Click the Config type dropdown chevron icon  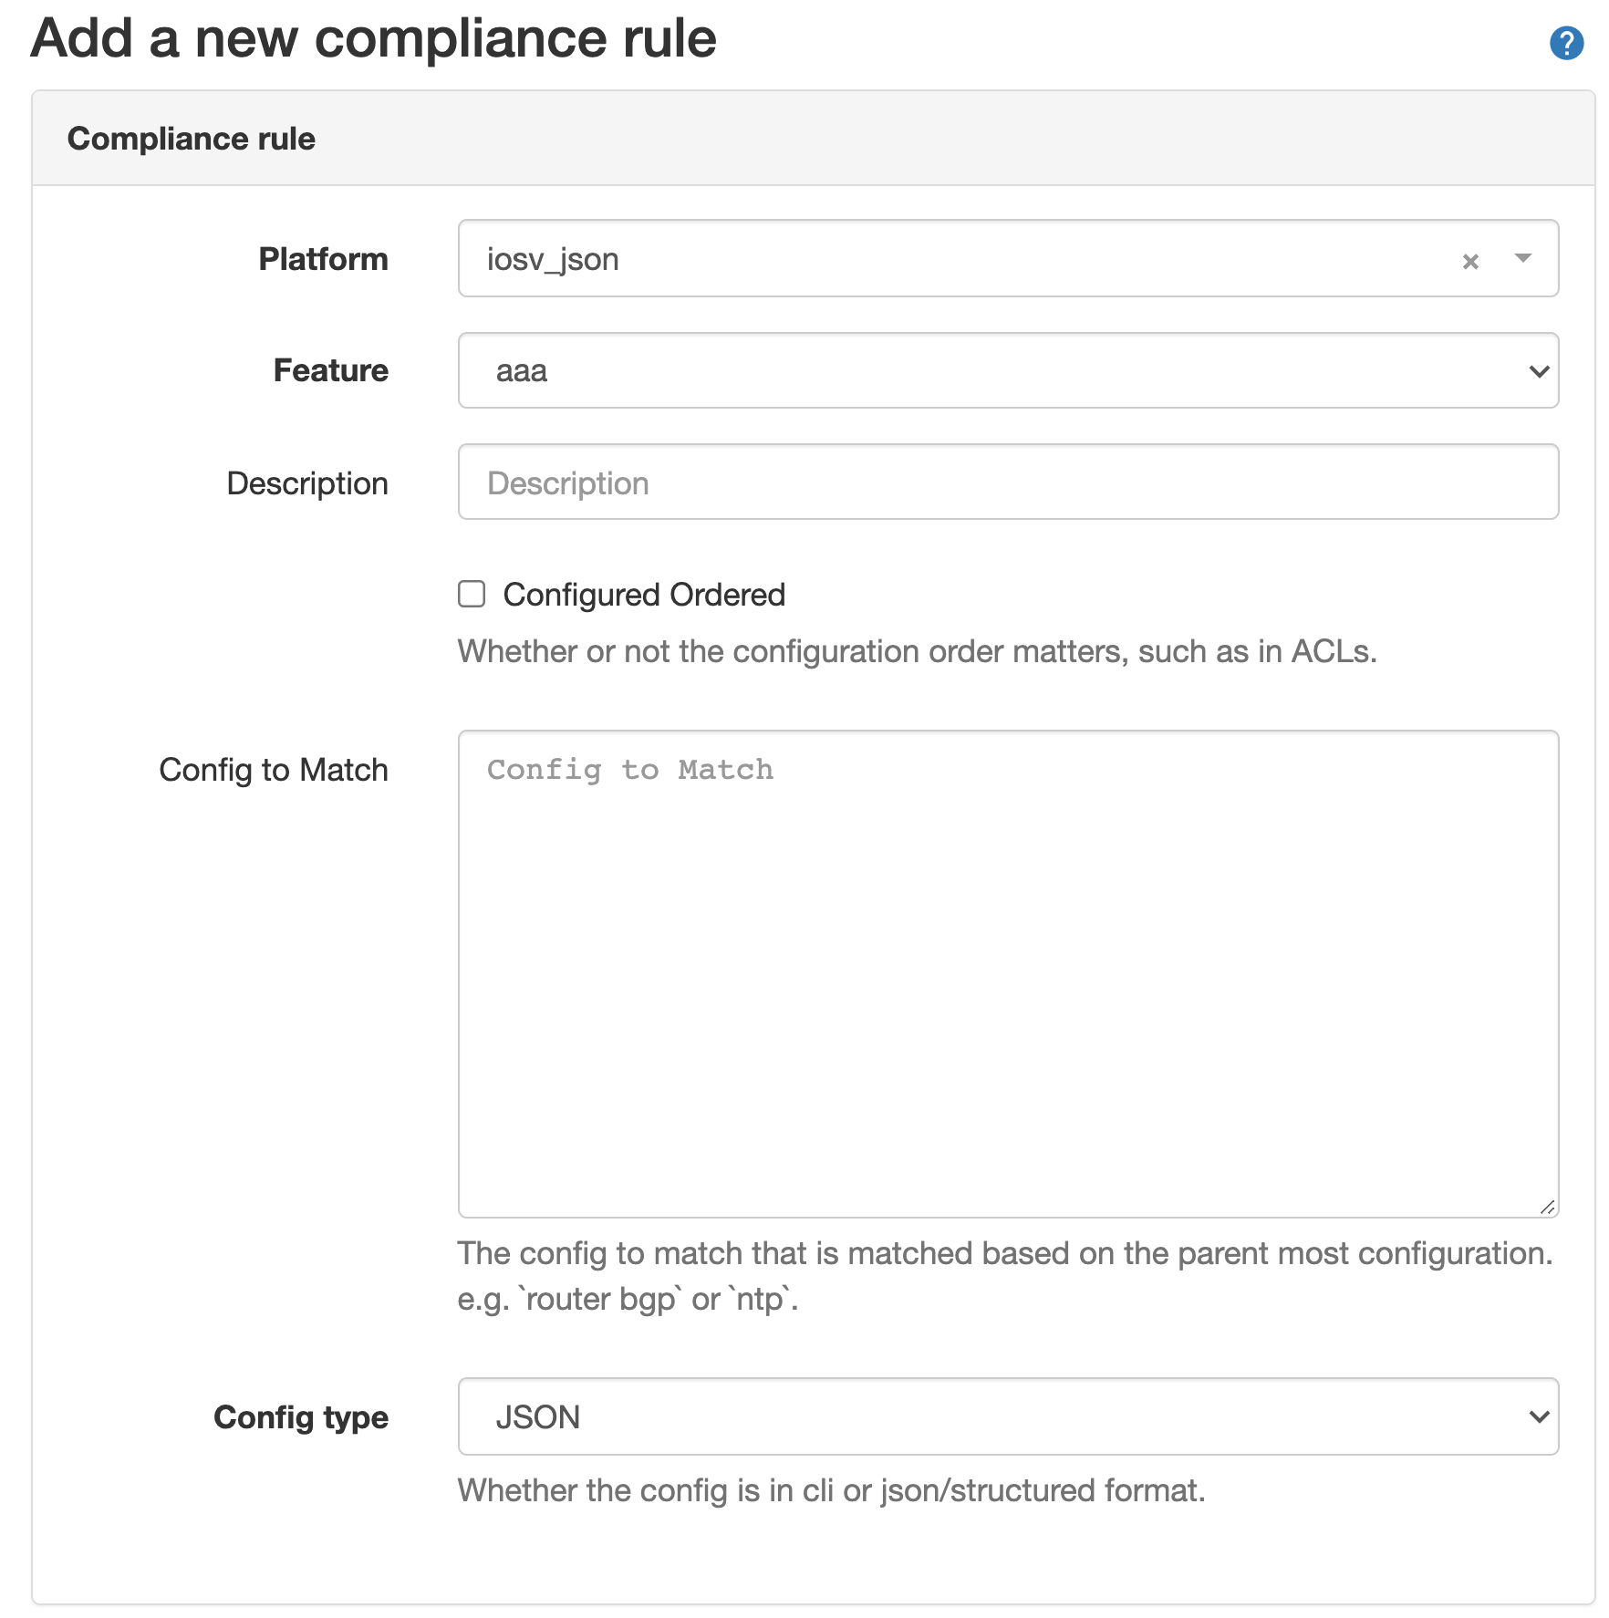[x=1538, y=1416]
